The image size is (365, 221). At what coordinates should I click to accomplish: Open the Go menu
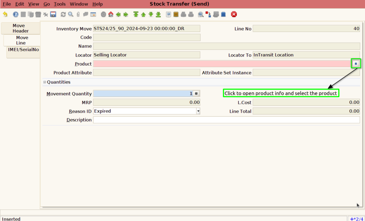tap(47, 4)
